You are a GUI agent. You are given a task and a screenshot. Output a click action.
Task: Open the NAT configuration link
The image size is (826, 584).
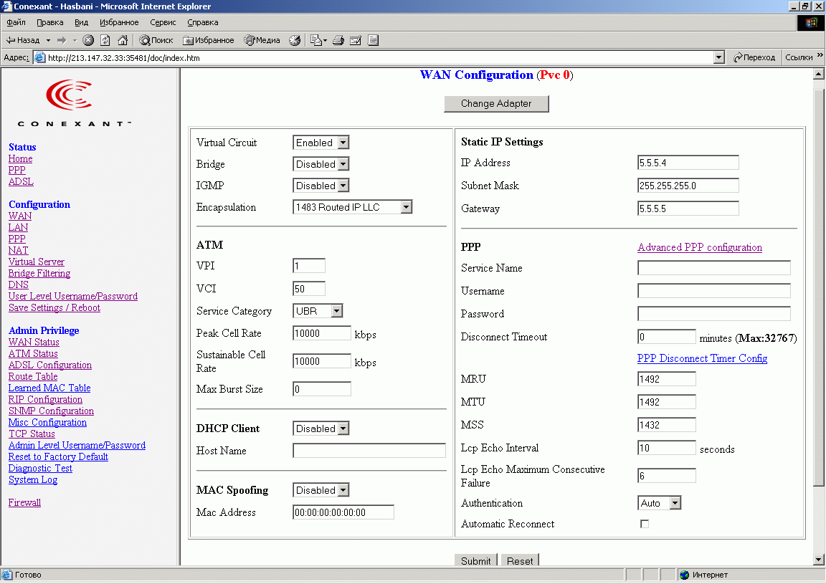(x=19, y=250)
